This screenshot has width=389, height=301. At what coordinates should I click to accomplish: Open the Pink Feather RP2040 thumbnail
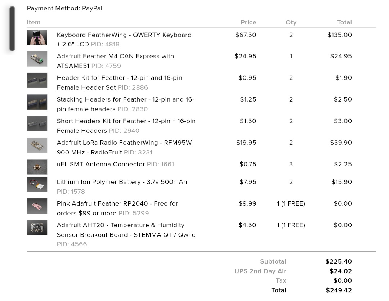[37, 206]
